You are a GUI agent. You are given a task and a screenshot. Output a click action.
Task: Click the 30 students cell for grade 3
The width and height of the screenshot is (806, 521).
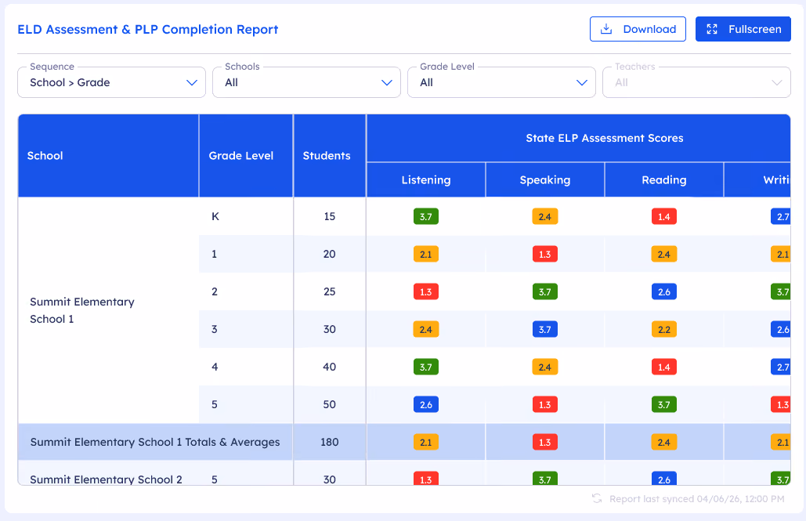(x=330, y=329)
